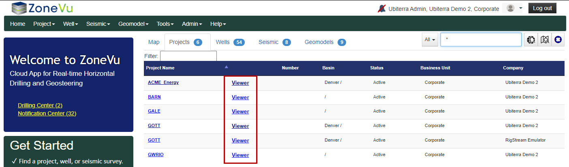Open Viewer for GALE
This screenshot has width=569, height=167.
(240, 111)
